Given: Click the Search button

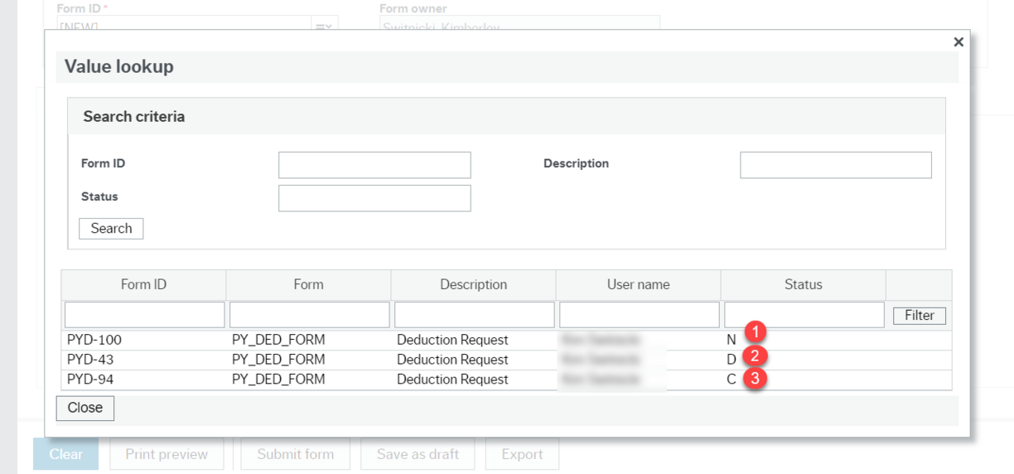Looking at the screenshot, I should (x=111, y=229).
